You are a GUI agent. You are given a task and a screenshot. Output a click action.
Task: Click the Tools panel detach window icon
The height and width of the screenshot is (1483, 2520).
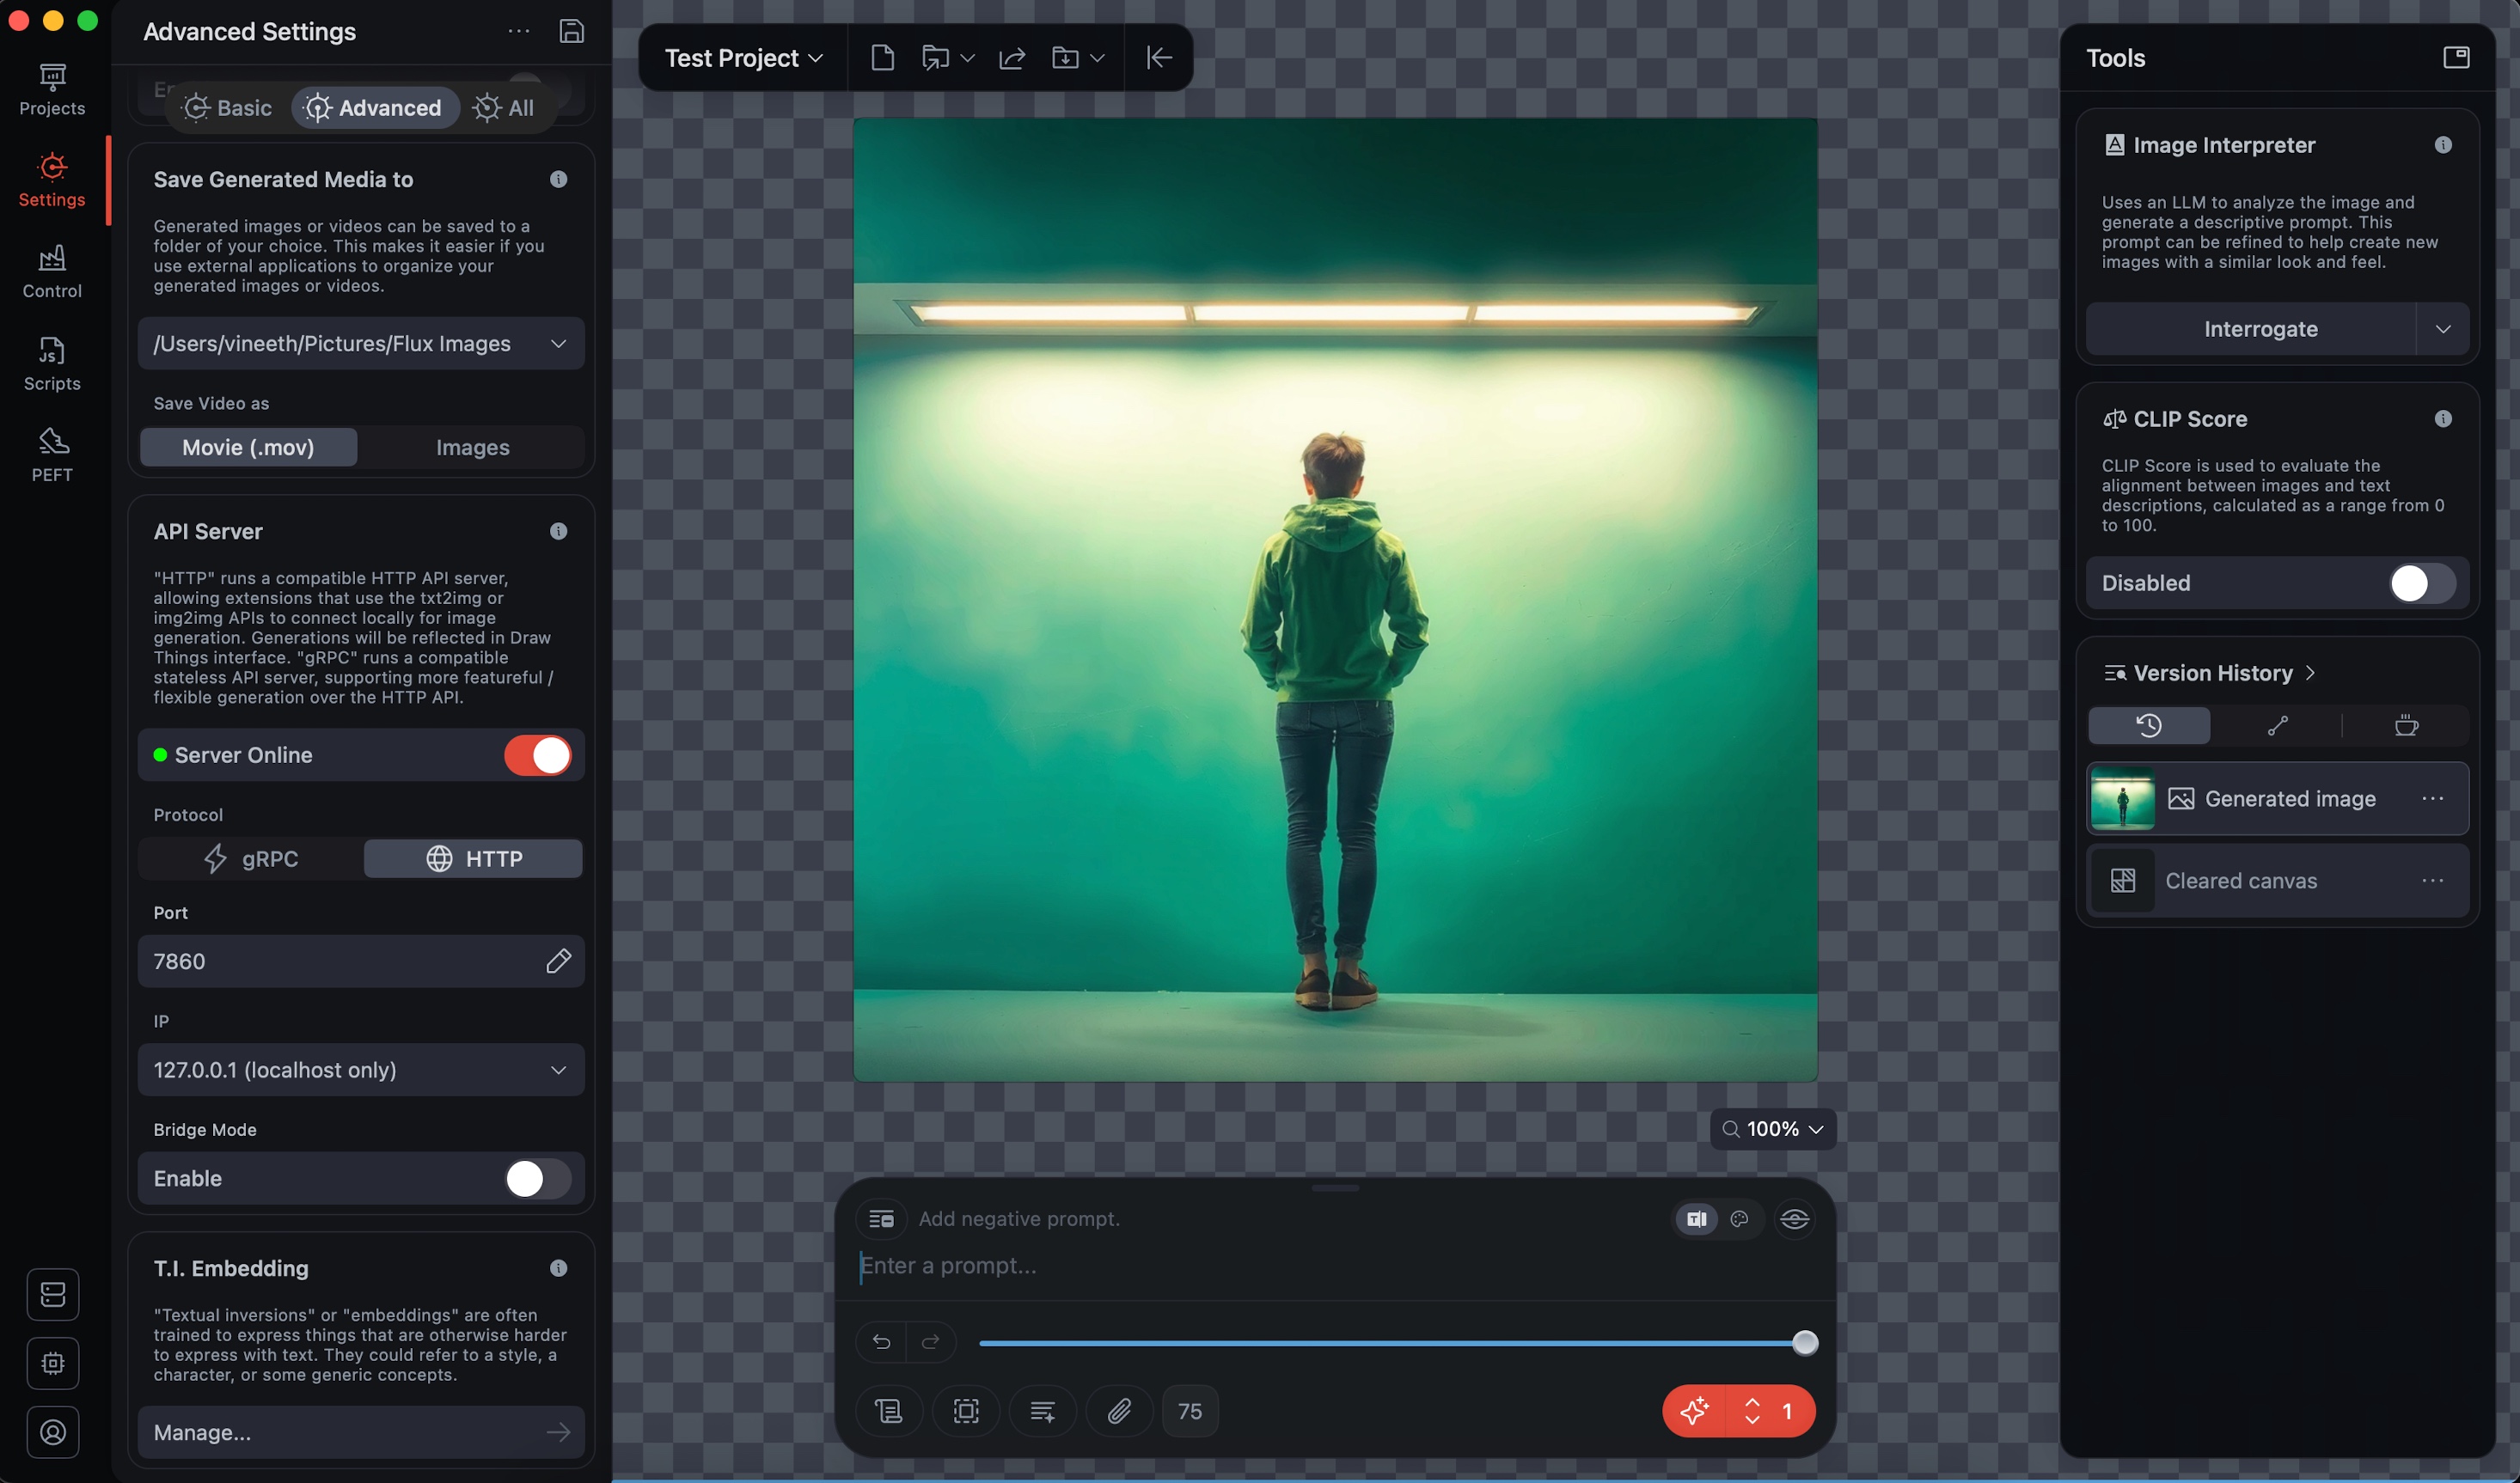2456,57
